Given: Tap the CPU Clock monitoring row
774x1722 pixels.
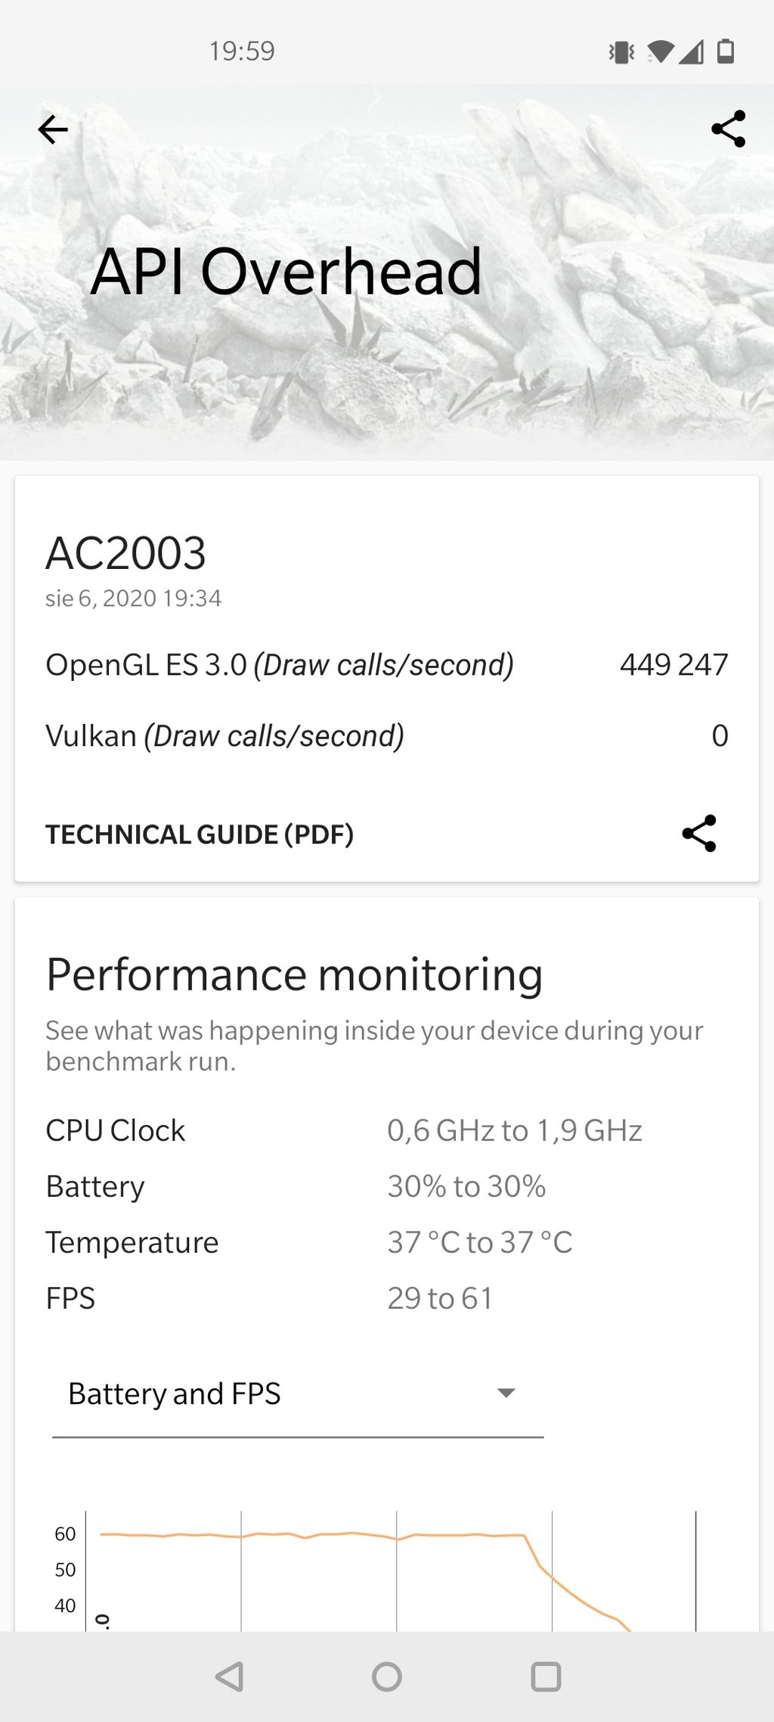Looking at the screenshot, I should tap(344, 1130).
